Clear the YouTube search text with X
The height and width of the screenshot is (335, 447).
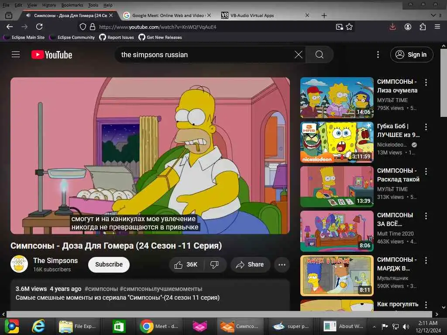[x=298, y=55]
